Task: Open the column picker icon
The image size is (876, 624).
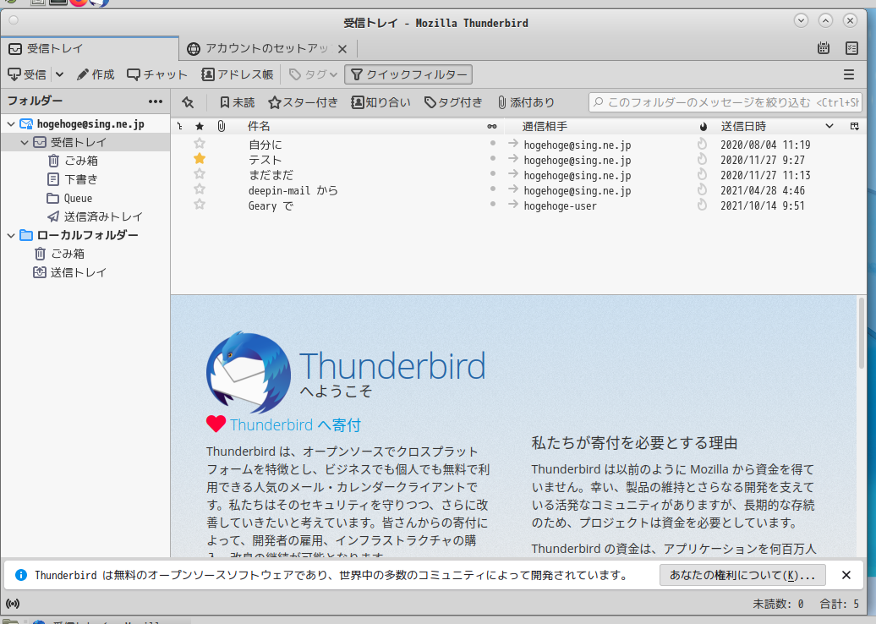Action: pyautogui.click(x=854, y=126)
